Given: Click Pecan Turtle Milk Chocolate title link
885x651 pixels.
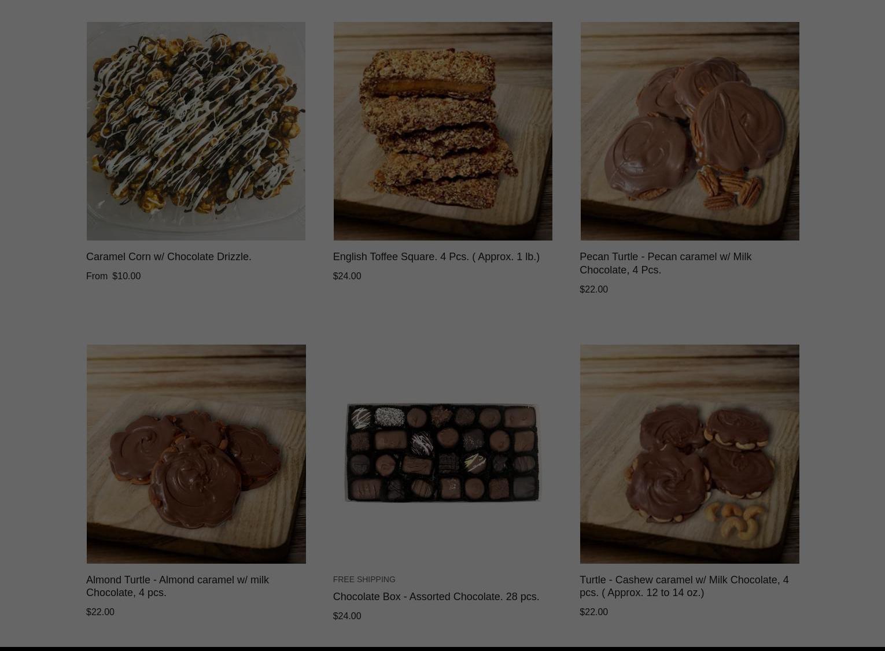Looking at the screenshot, I should [665, 263].
